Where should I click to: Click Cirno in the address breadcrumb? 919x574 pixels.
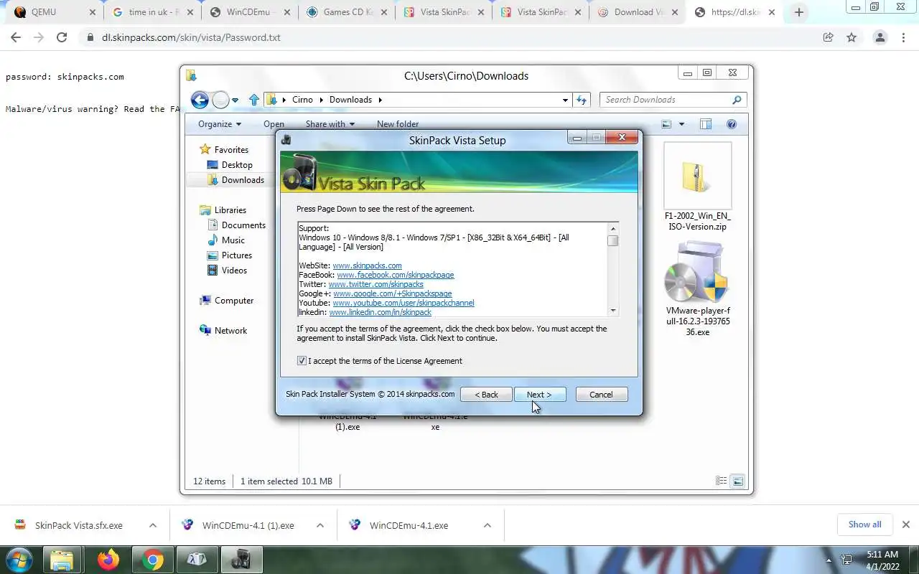pos(302,100)
